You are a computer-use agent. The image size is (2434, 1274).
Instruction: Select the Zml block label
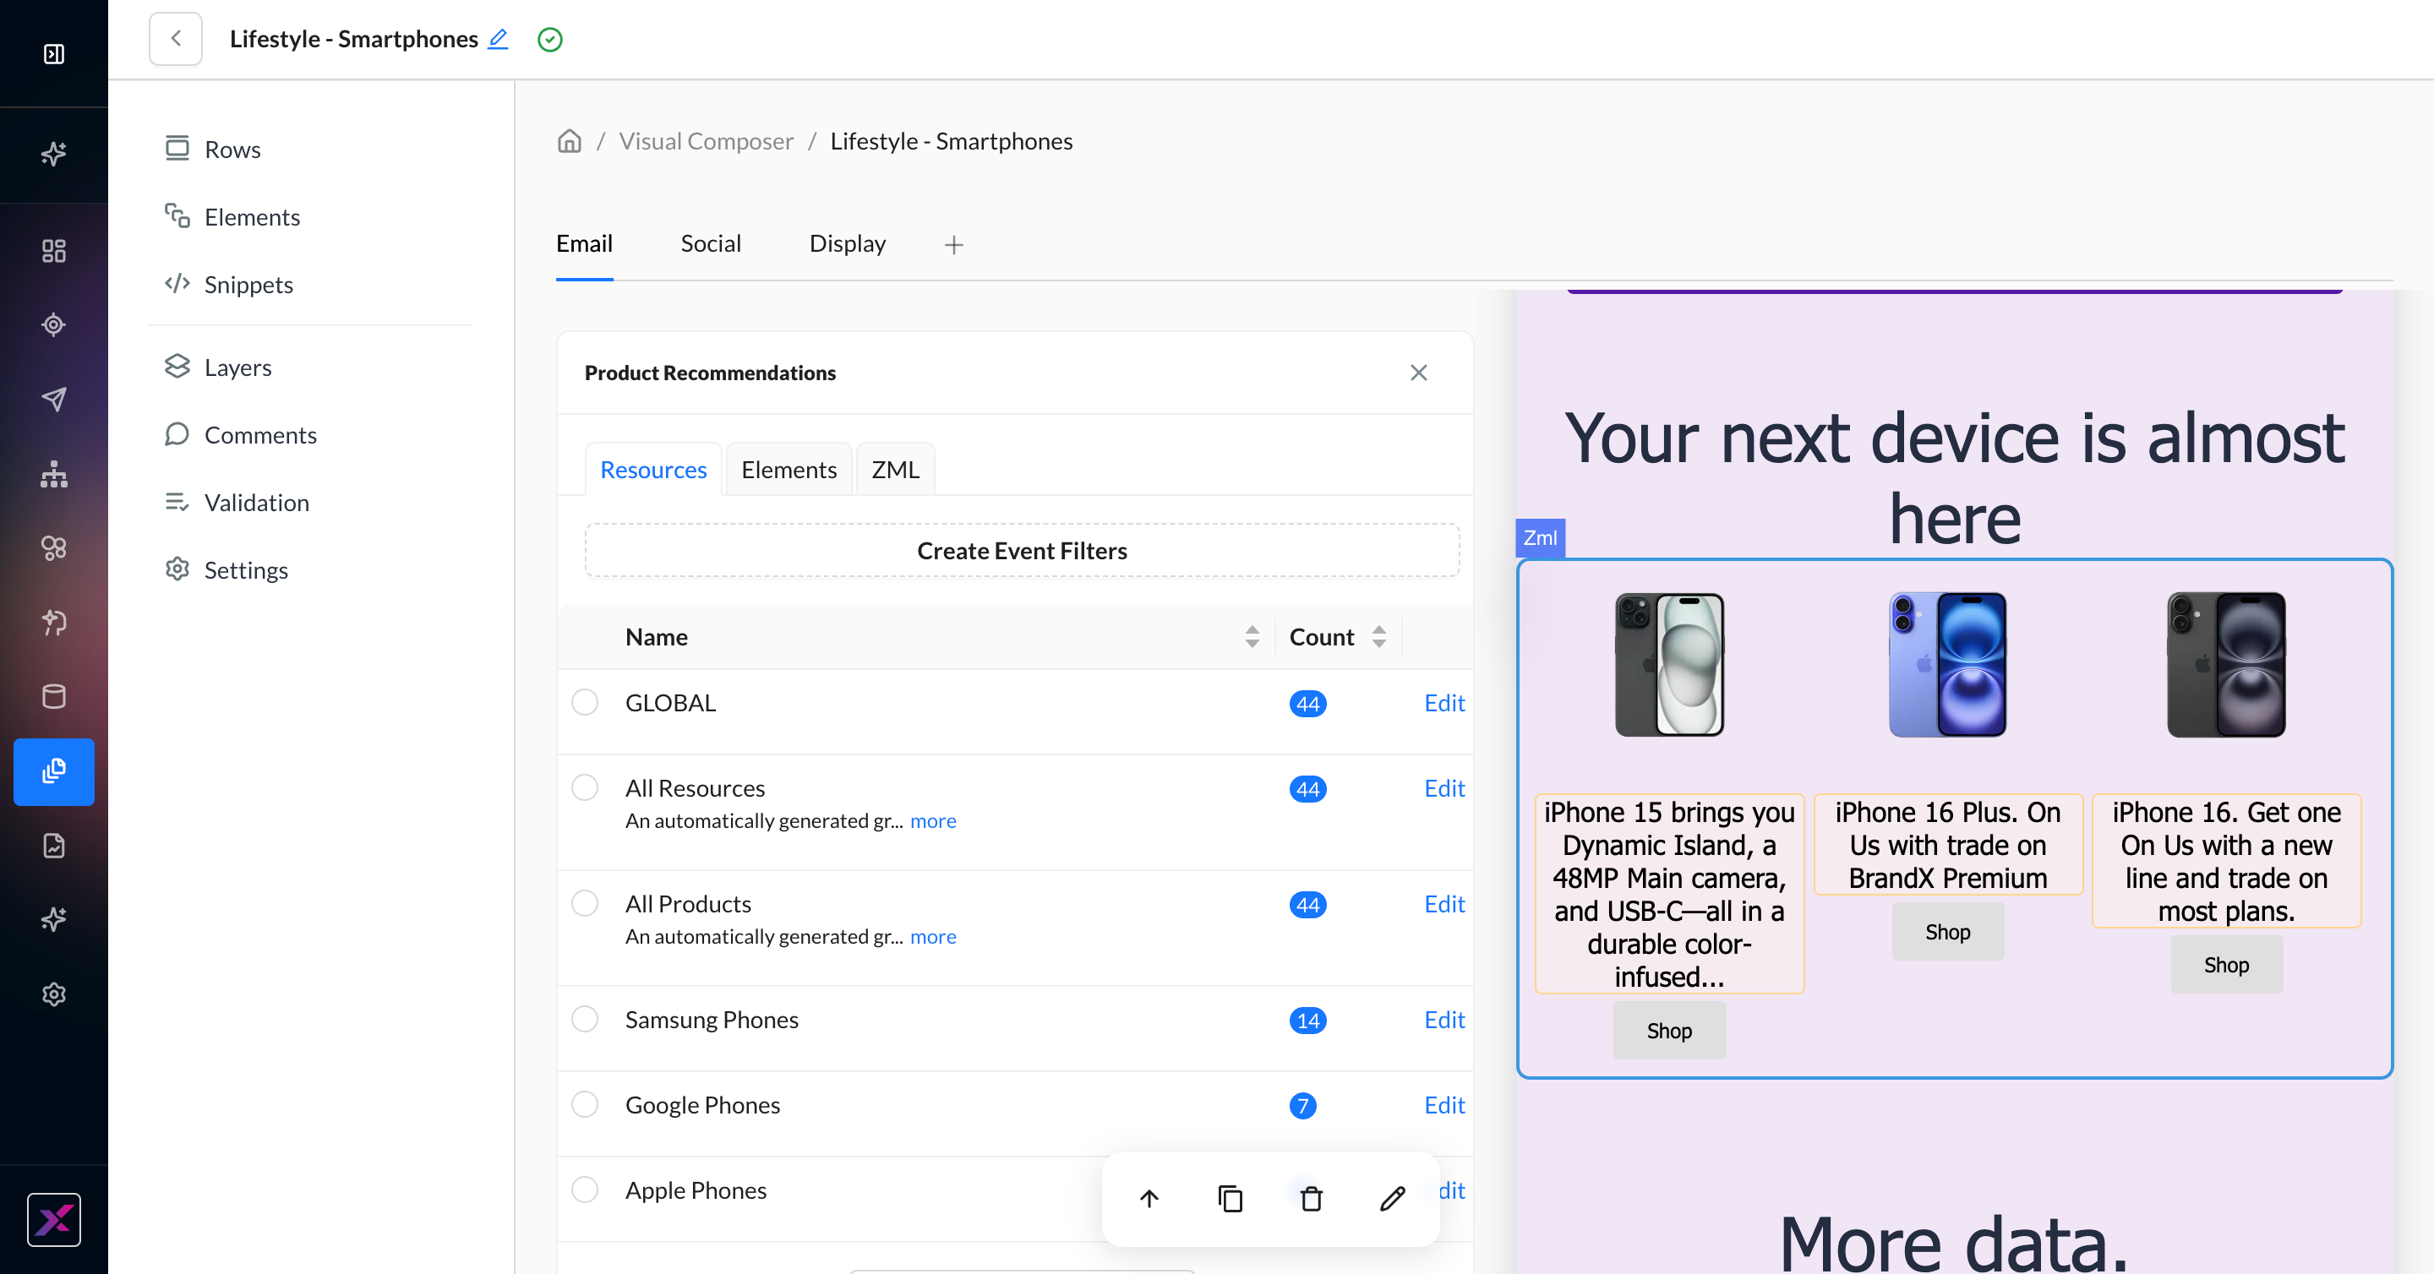click(x=1540, y=538)
